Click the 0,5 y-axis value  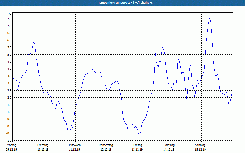9,119
